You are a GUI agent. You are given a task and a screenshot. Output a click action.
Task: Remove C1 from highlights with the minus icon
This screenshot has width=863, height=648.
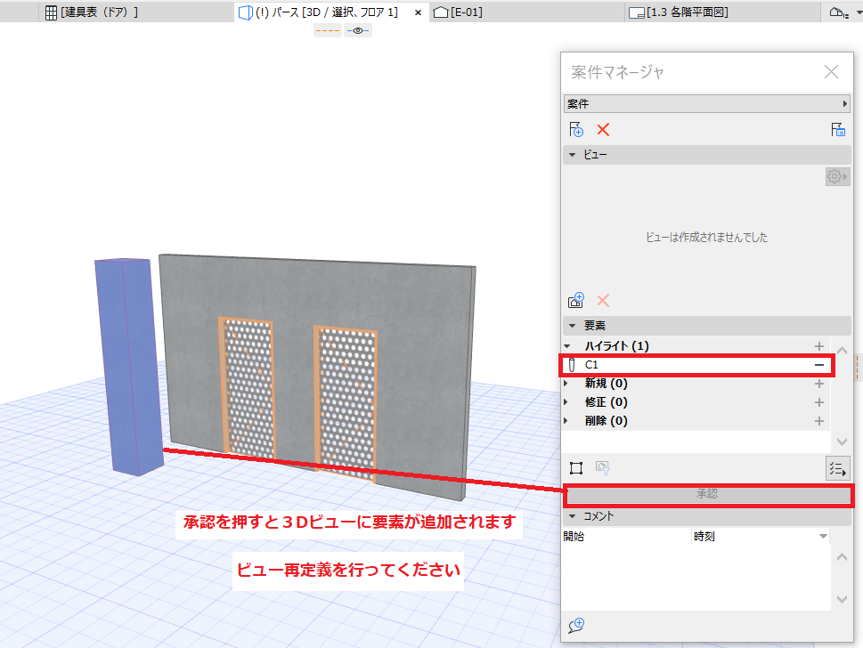[819, 365]
